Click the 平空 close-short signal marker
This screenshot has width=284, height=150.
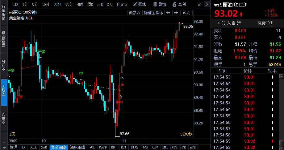click(119, 103)
